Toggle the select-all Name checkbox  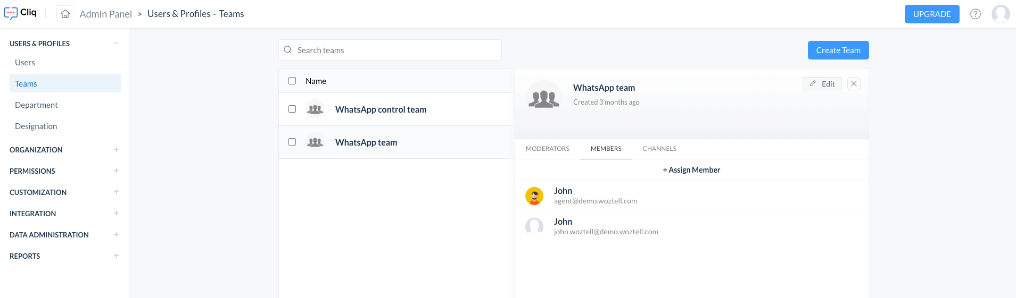[292, 81]
